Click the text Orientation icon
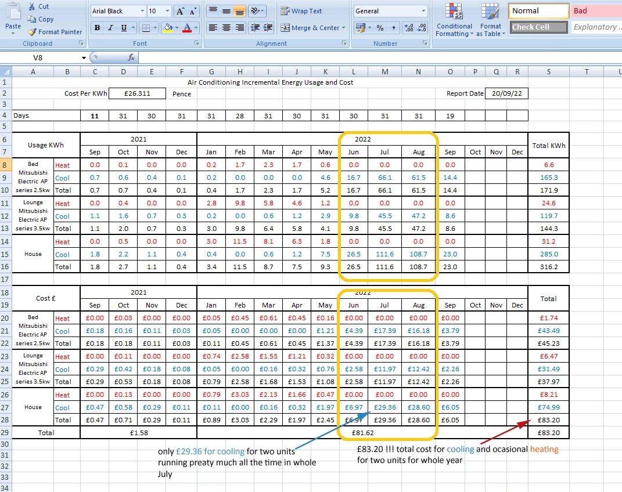The width and height of the screenshot is (622, 492). (x=257, y=11)
